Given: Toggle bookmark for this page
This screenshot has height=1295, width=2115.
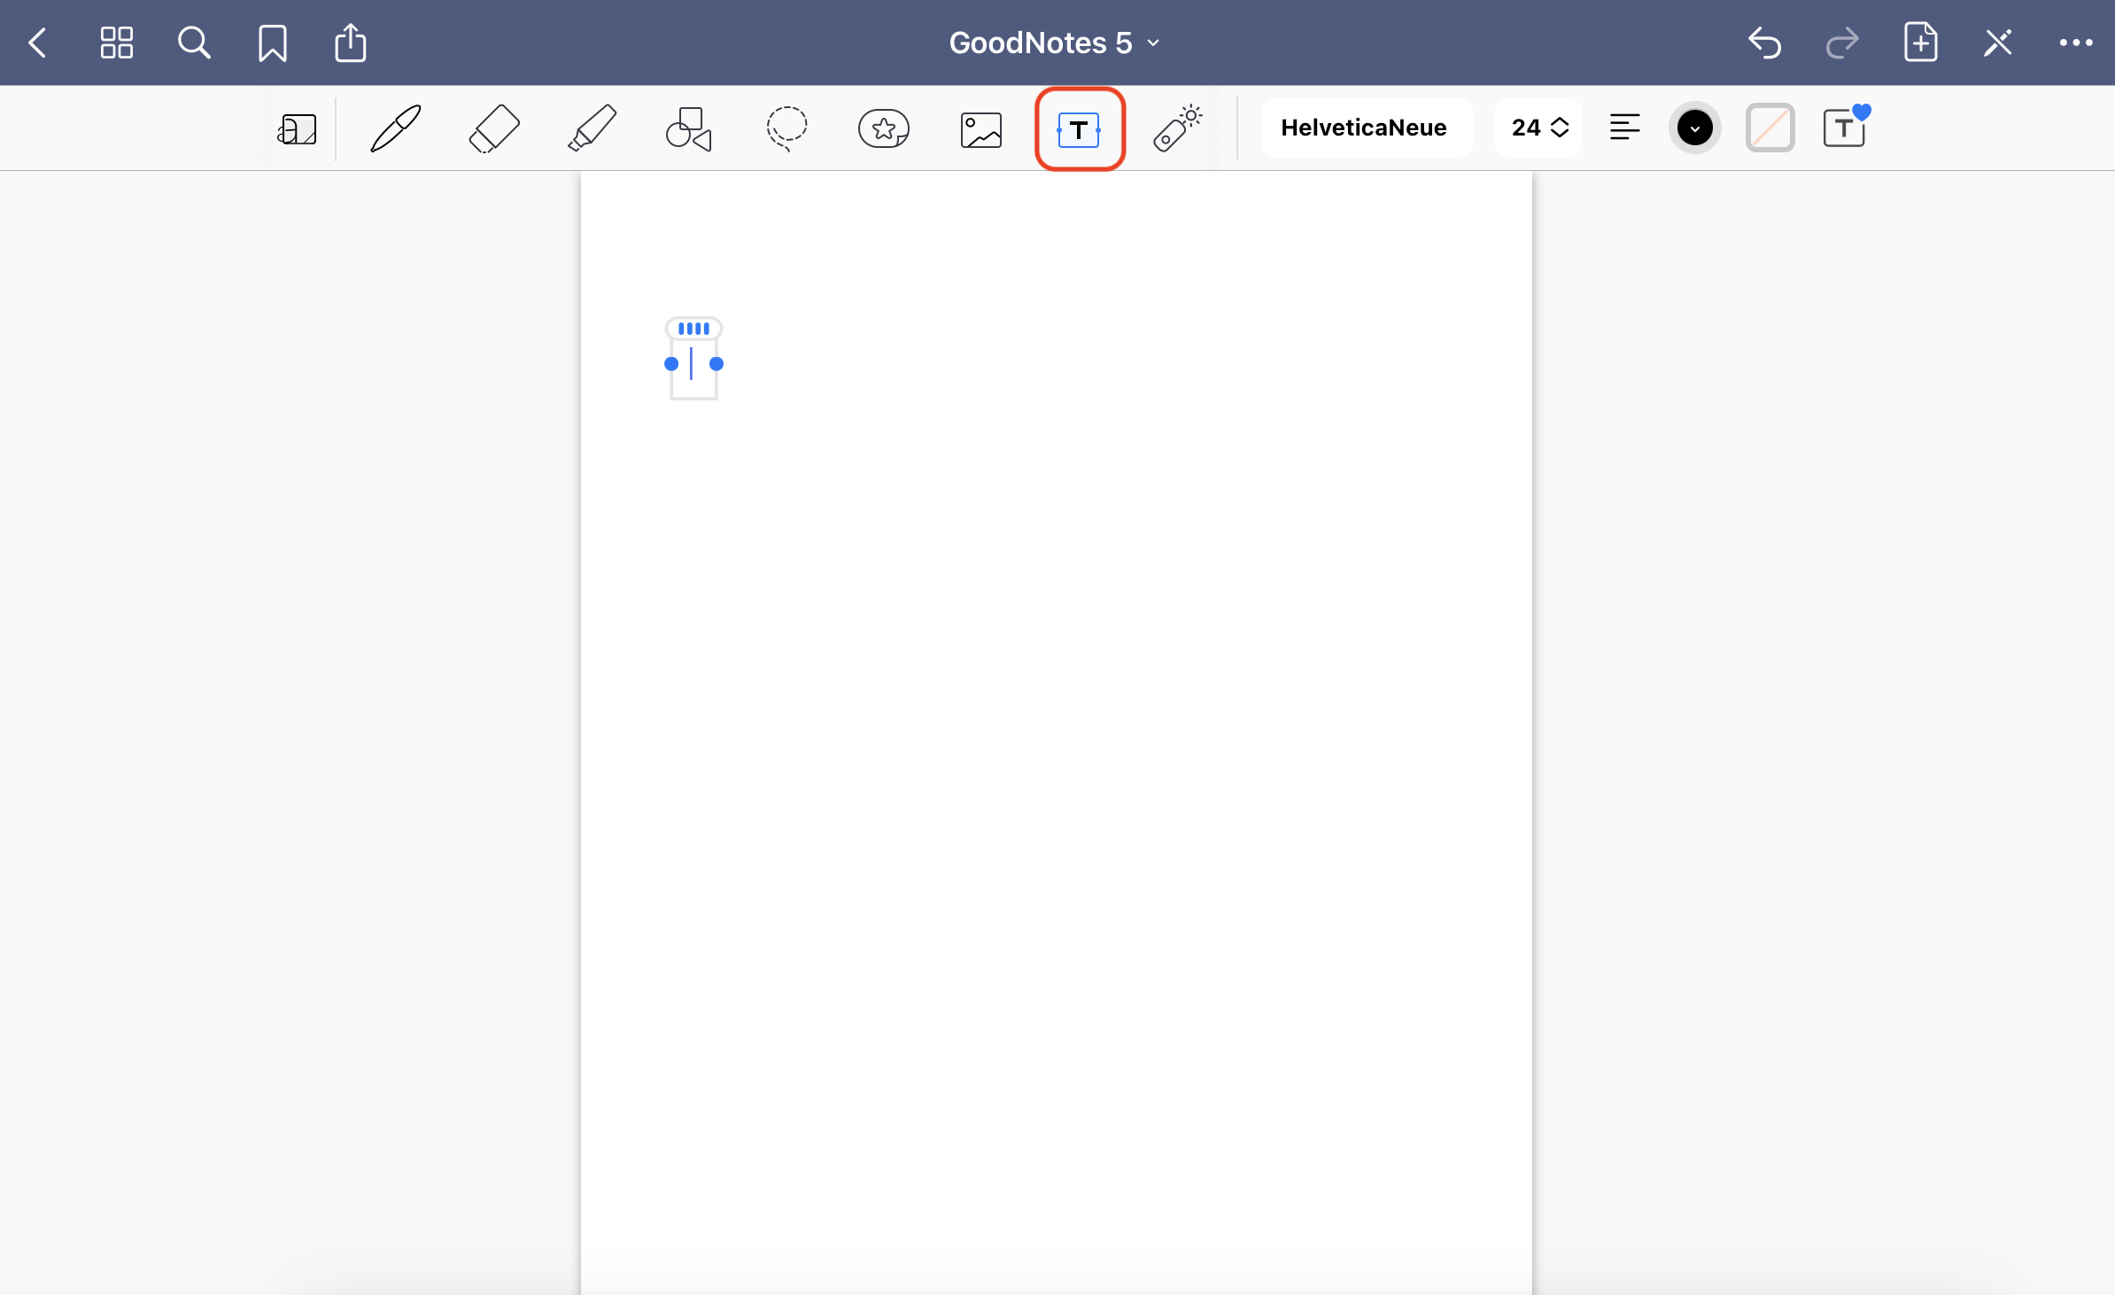Looking at the screenshot, I should tap(272, 43).
